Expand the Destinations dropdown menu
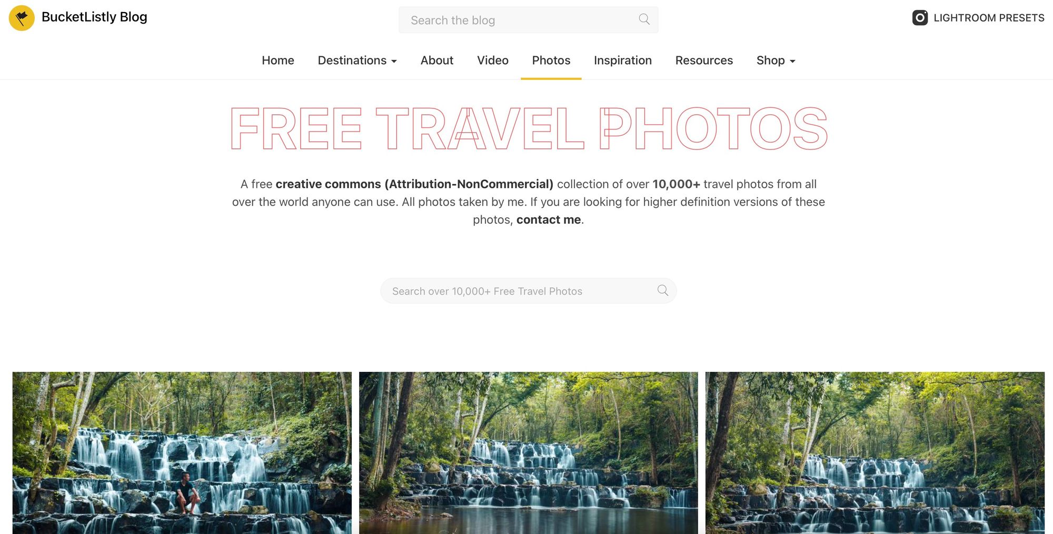1053x534 pixels. coord(357,61)
